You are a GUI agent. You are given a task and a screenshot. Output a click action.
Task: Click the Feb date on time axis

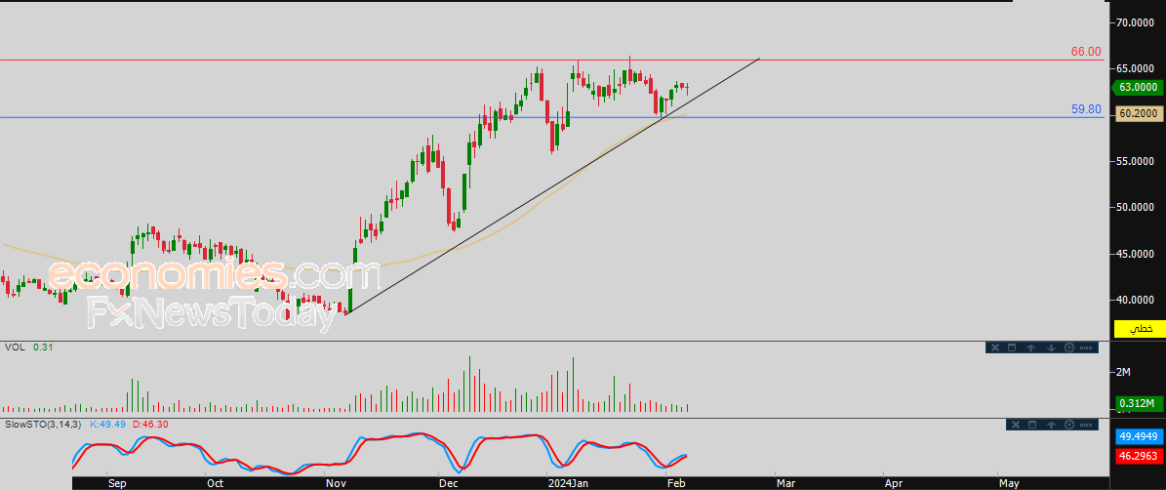point(677,483)
